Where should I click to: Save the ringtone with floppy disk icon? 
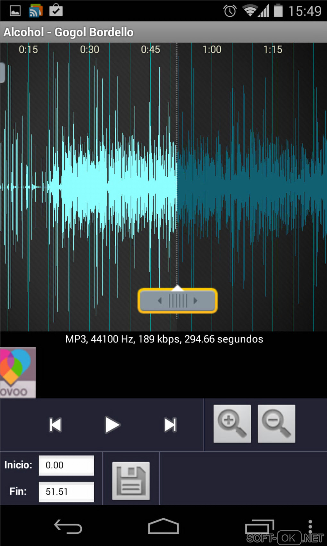coord(131,481)
